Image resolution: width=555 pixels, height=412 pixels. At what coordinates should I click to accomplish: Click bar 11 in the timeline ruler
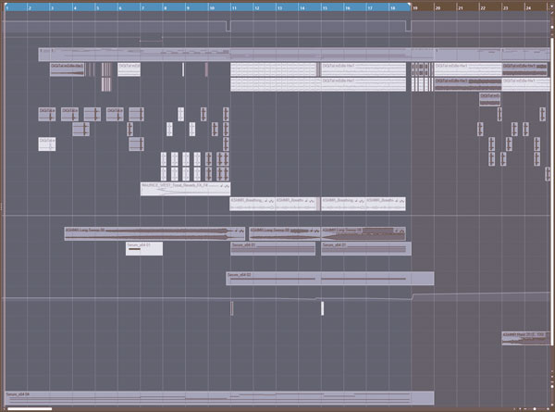click(234, 7)
